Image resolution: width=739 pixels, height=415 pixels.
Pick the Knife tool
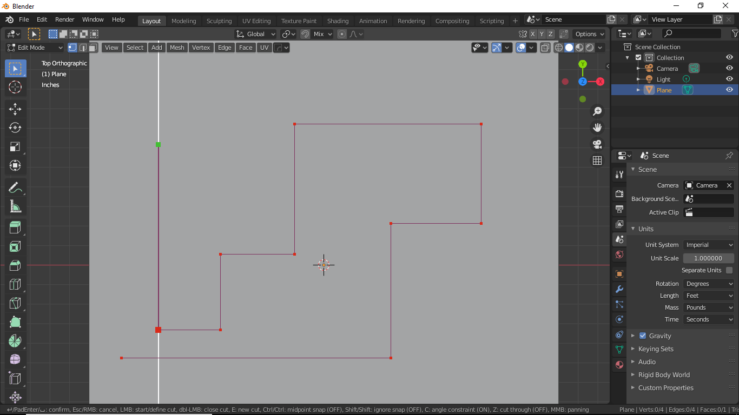click(x=15, y=304)
